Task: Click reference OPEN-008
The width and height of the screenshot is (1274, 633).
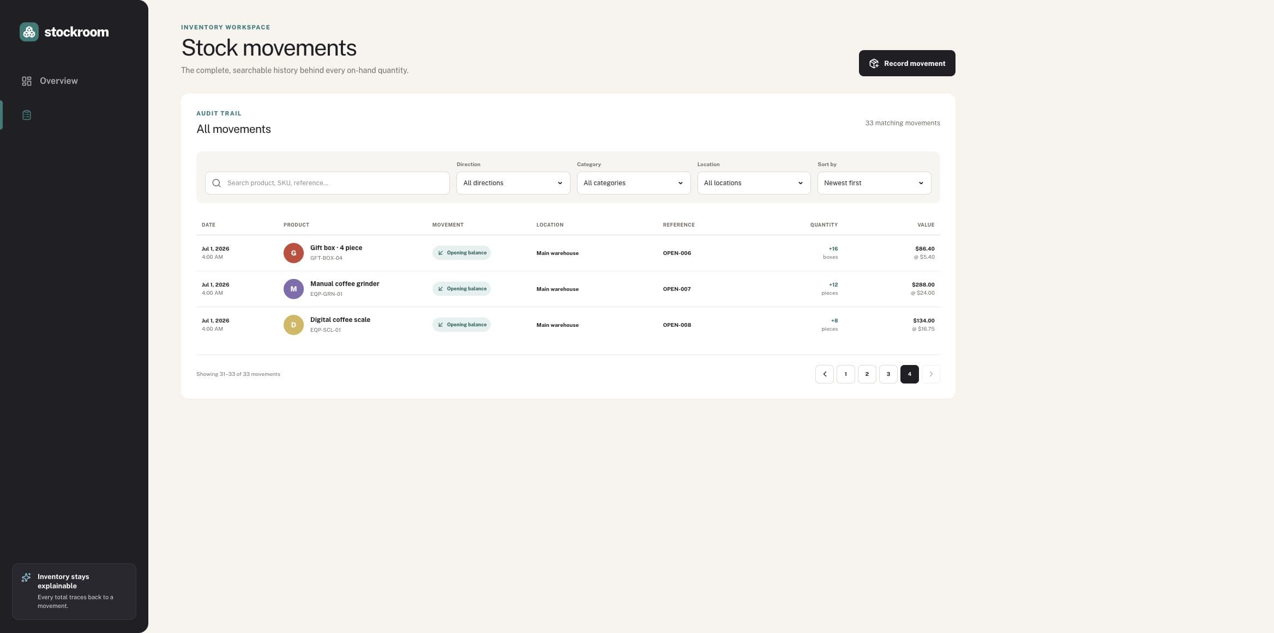Action: pyautogui.click(x=677, y=325)
